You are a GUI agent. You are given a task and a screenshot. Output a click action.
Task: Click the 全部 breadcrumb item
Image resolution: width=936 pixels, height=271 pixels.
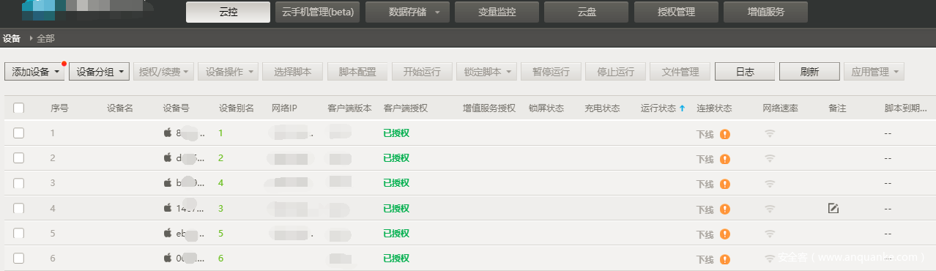point(45,38)
